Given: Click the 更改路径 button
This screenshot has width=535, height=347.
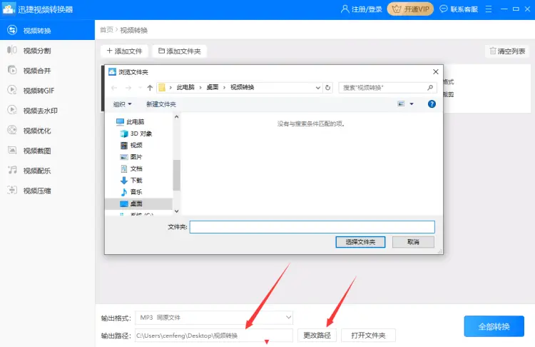Looking at the screenshot, I should click(317, 336).
